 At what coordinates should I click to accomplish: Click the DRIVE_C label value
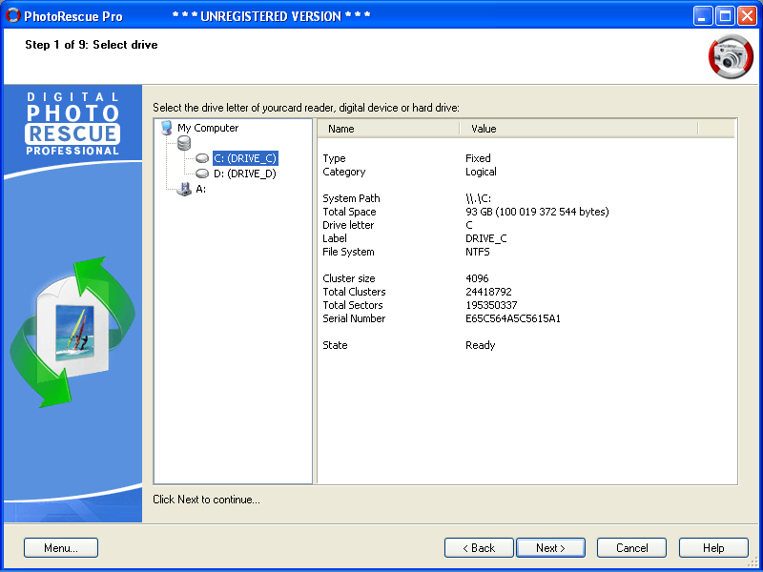click(x=486, y=239)
